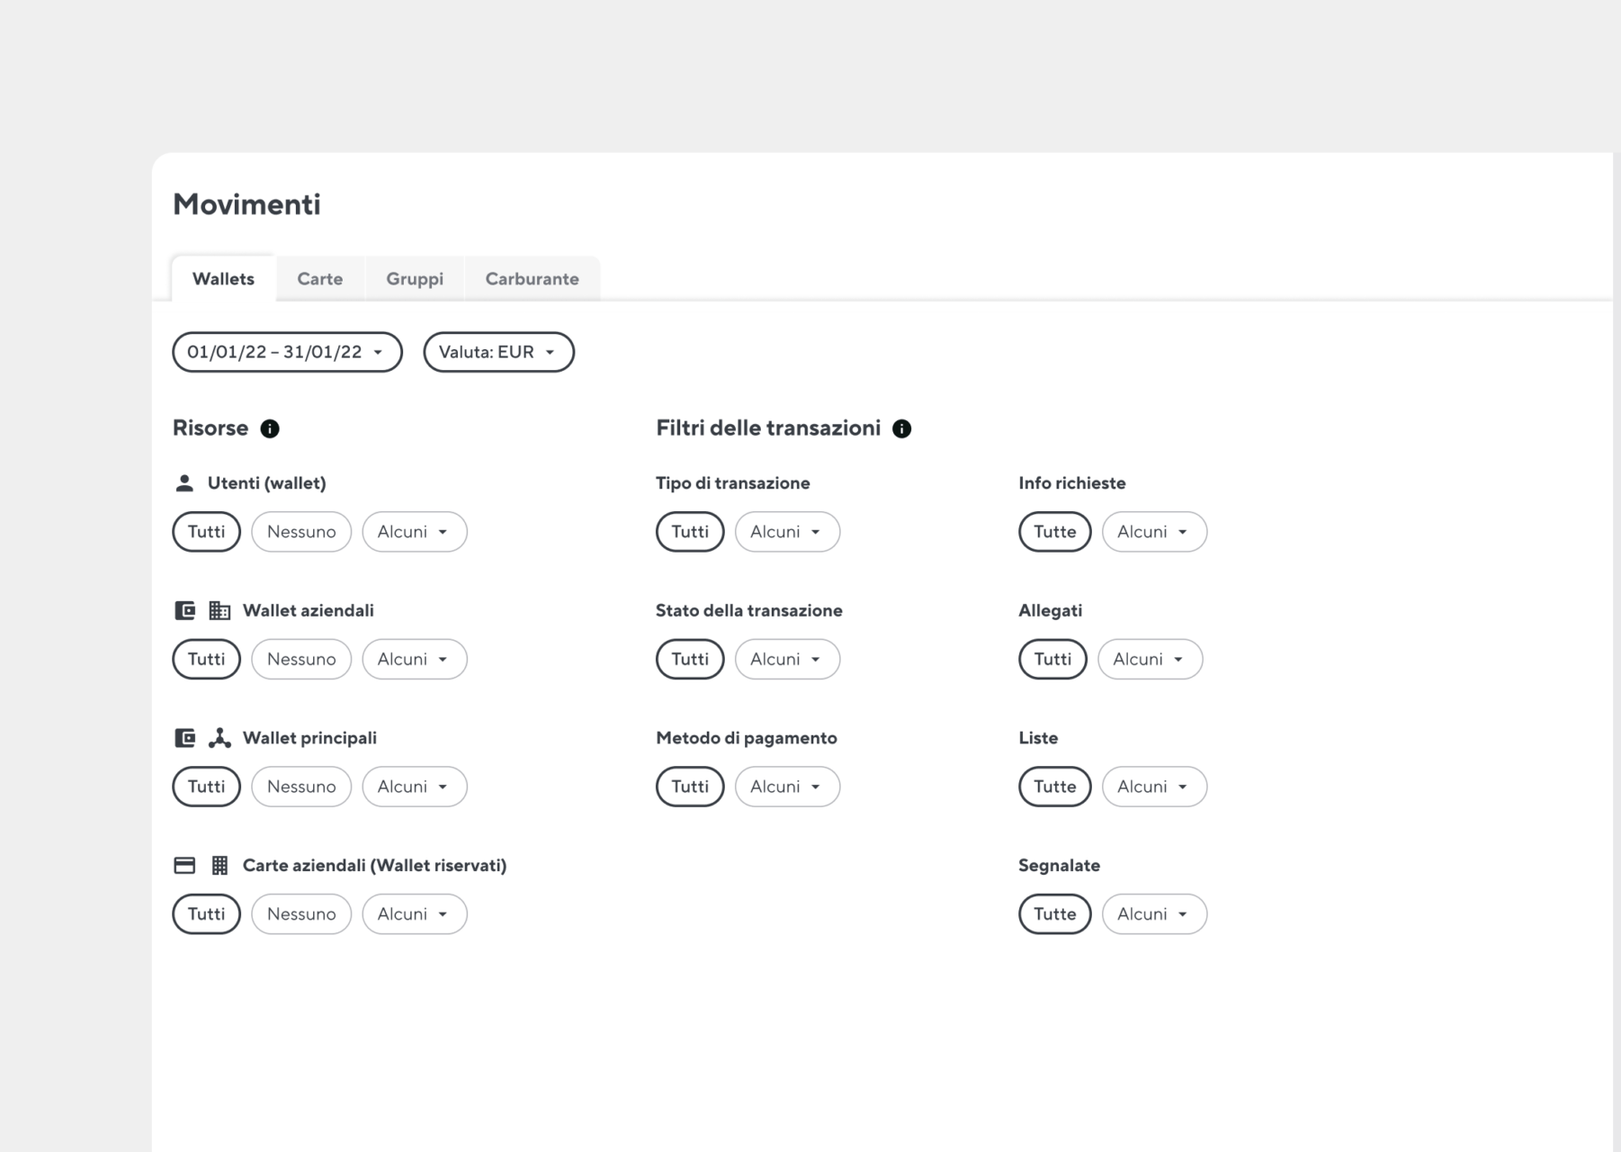Select Tutti under Metodo di pagamento

(690, 787)
